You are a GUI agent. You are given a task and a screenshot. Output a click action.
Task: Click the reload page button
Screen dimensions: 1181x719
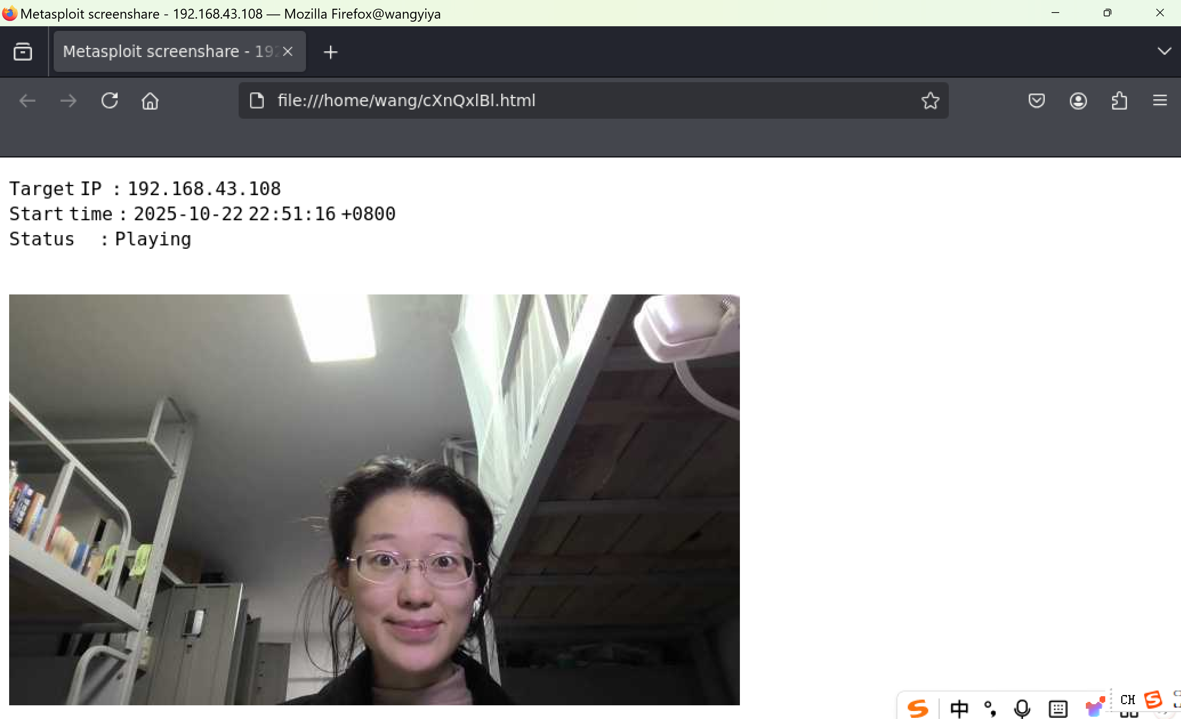(x=109, y=100)
